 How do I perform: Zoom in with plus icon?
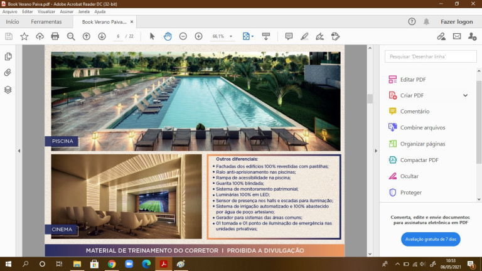[x=198, y=36]
